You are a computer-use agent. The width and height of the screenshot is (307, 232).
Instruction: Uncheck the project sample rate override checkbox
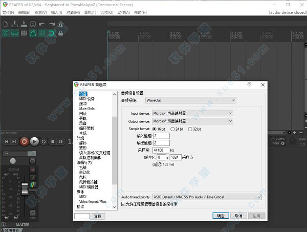123,204
